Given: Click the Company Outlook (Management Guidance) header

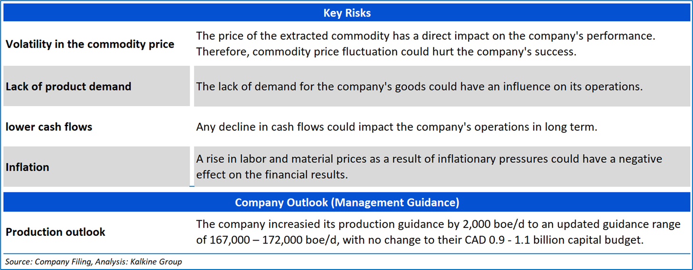Looking at the screenshot, I should coord(346,203).
